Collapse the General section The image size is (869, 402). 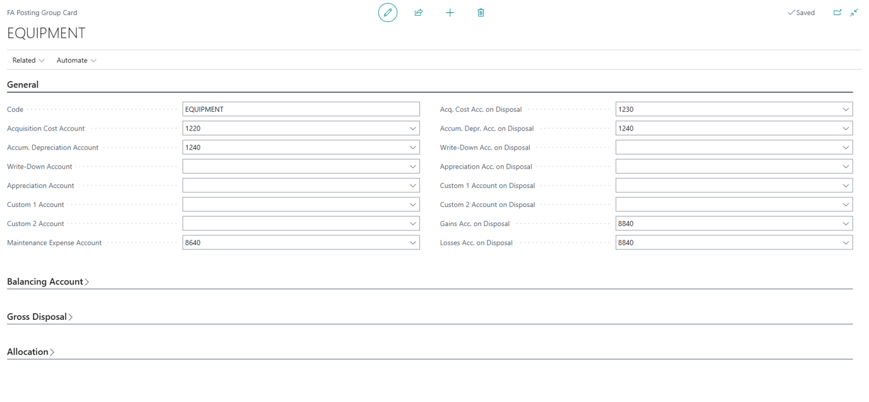tap(22, 85)
